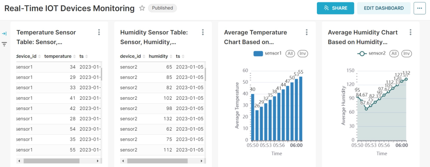This screenshot has width=430, height=167.
Task: Click the SHARE button
Action: pos(335,8)
